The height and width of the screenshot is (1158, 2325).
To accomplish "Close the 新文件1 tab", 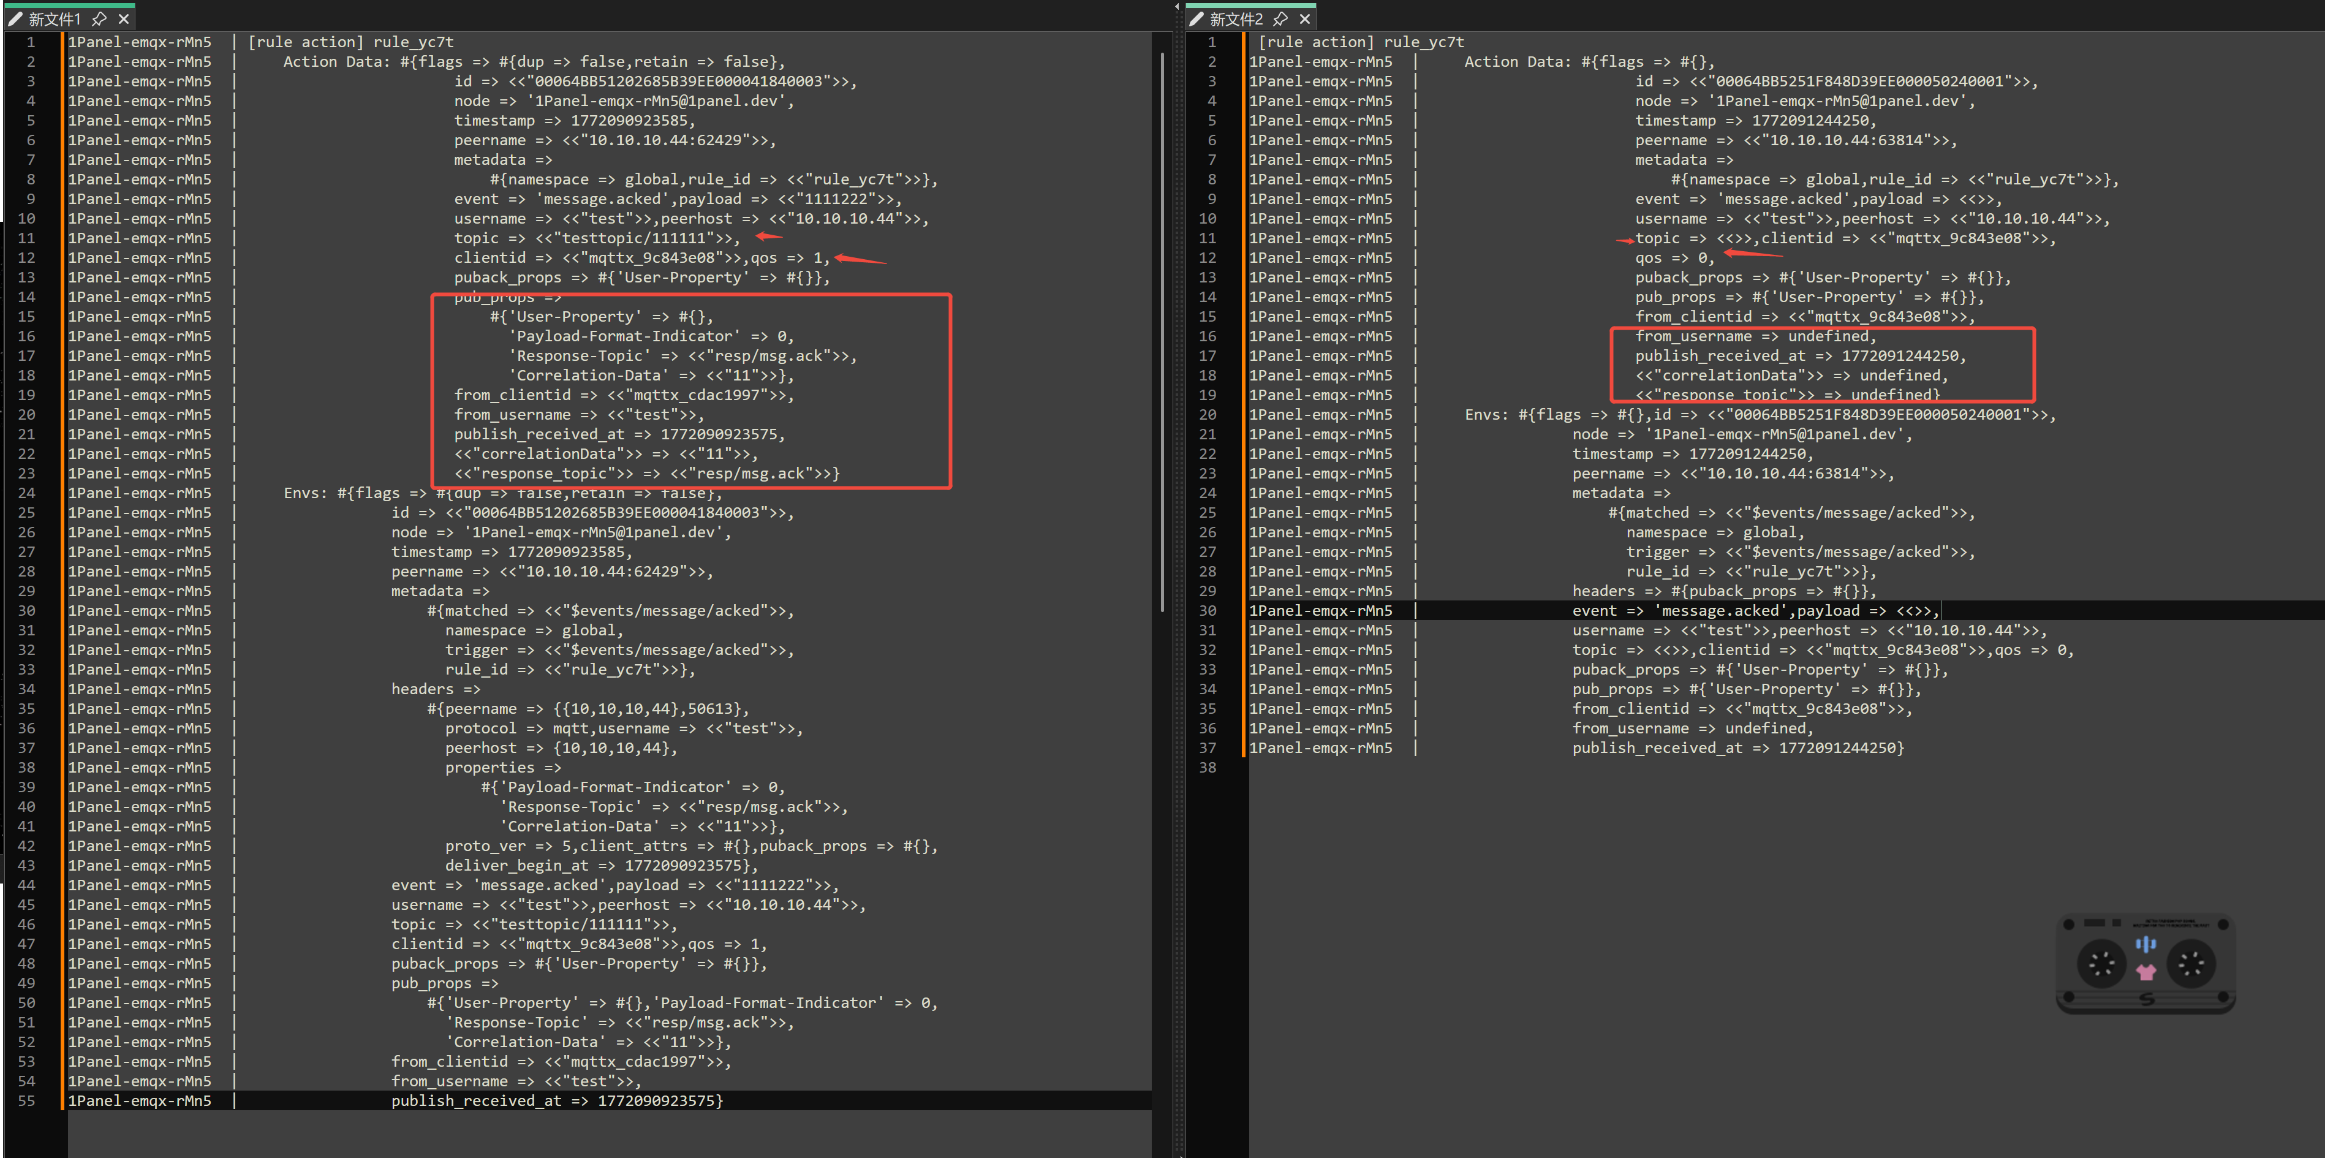I will (x=124, y=19).
